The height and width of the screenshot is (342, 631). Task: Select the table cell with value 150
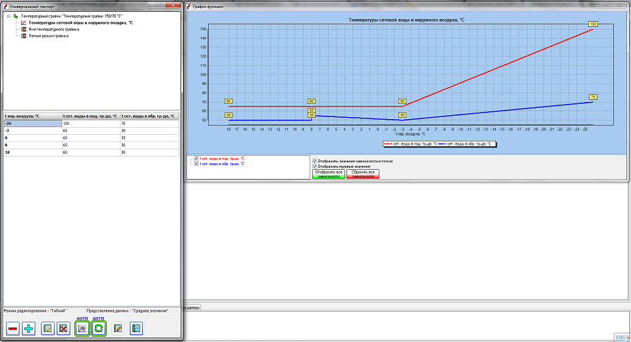92,124
